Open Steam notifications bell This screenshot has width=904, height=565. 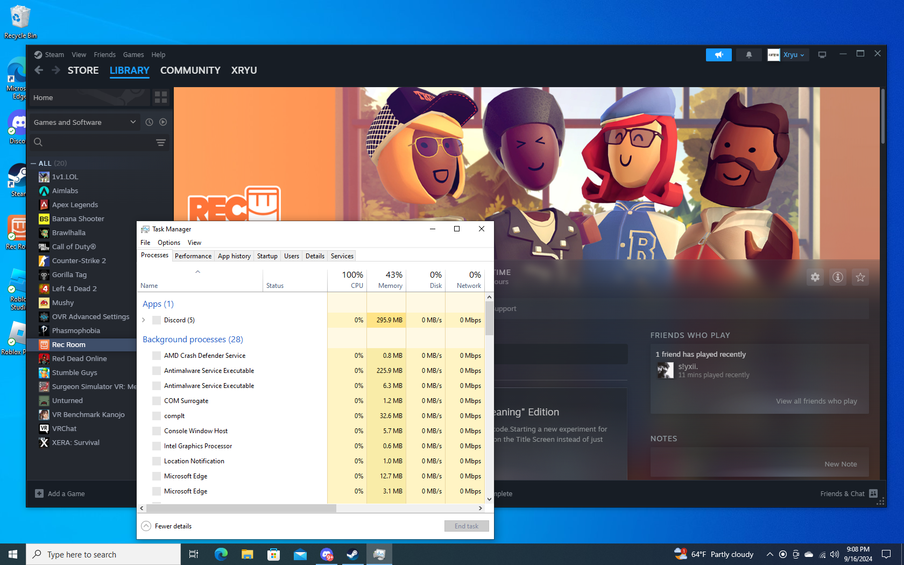coord(748,55)
